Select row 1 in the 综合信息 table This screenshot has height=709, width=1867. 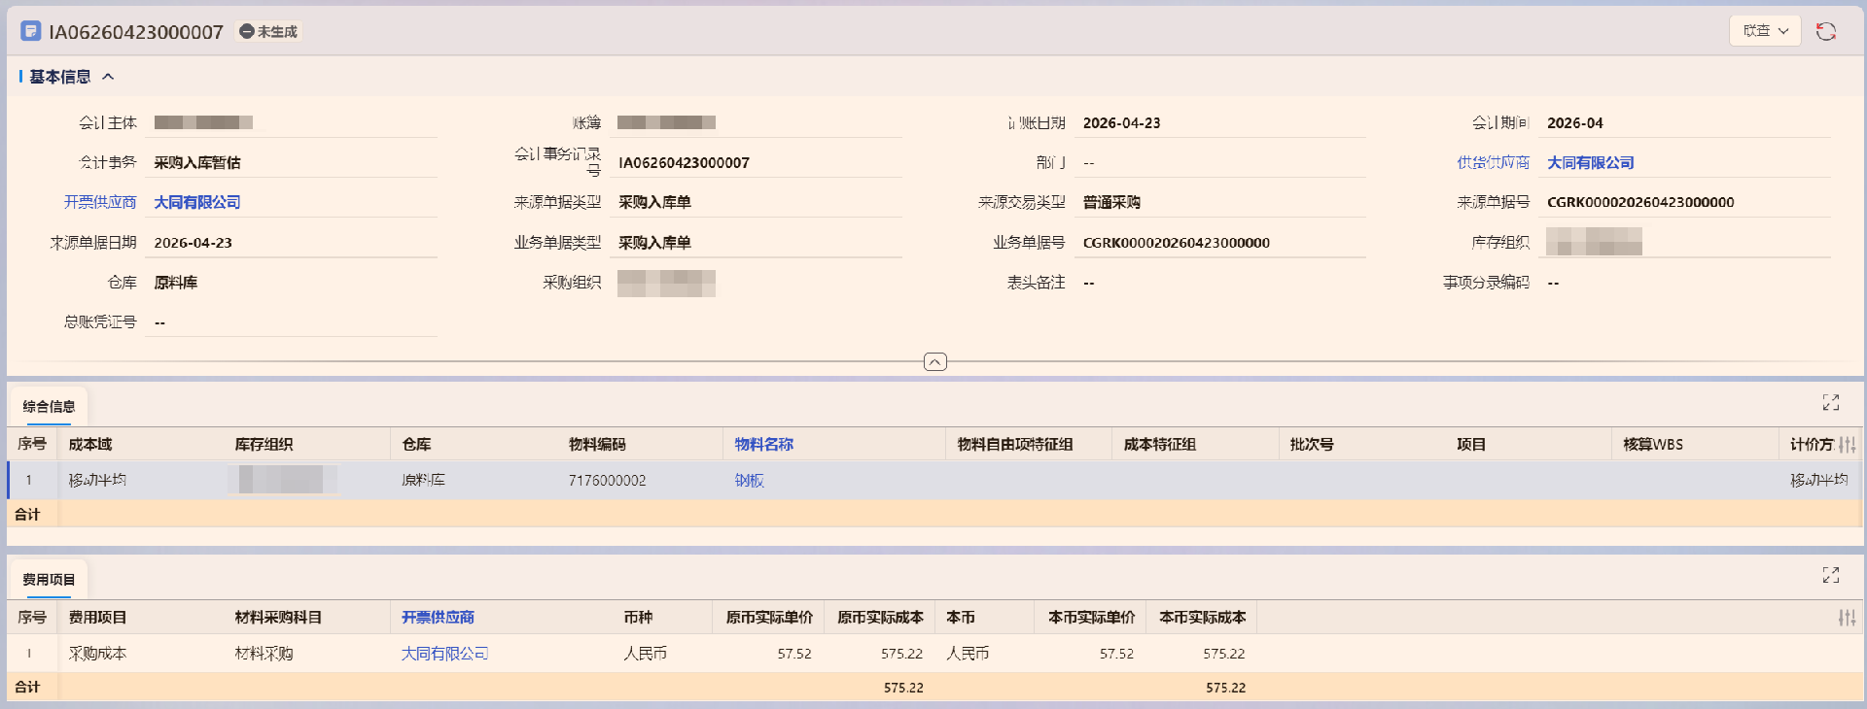tap(29, 480)
